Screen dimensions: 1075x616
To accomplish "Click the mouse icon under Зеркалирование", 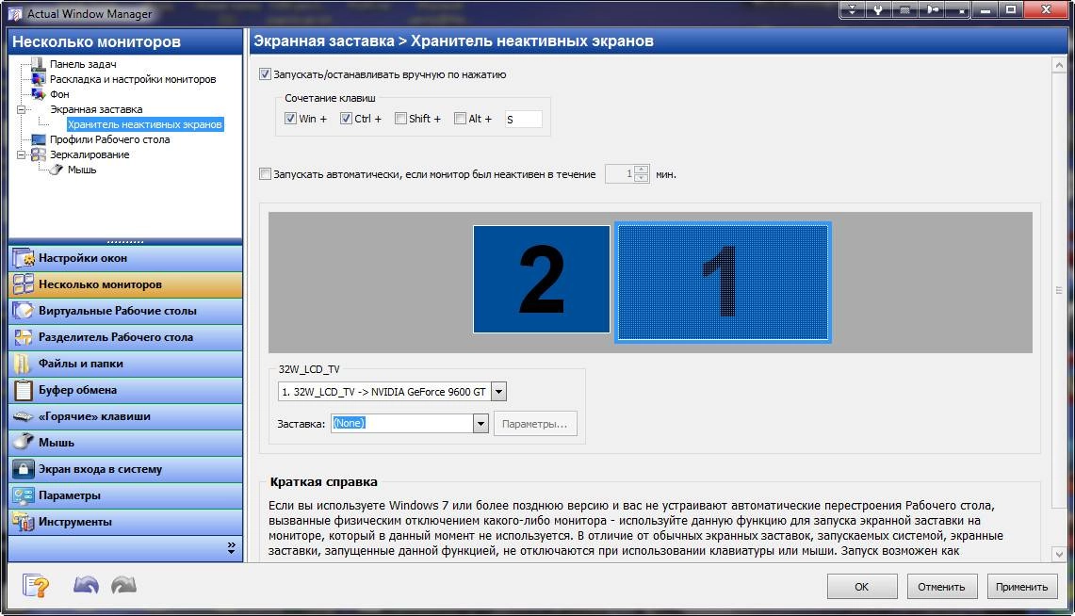I will (x=57, y=170).
